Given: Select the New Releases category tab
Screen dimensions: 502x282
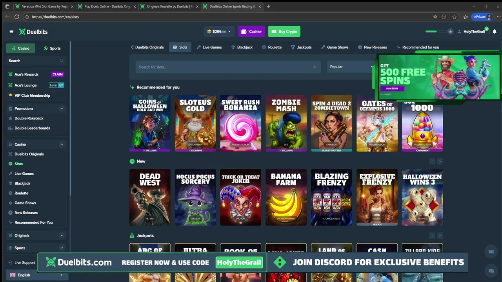Looking at the screenshot, I should [x=372, y=47].
